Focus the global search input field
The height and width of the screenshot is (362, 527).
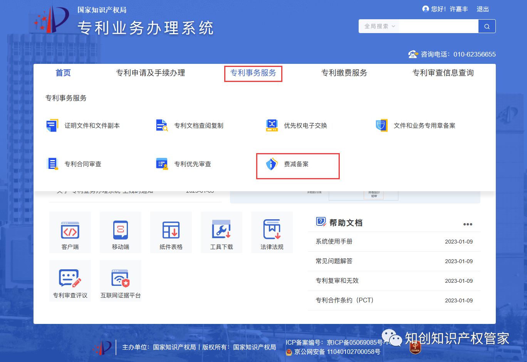[x=438, y=26]
